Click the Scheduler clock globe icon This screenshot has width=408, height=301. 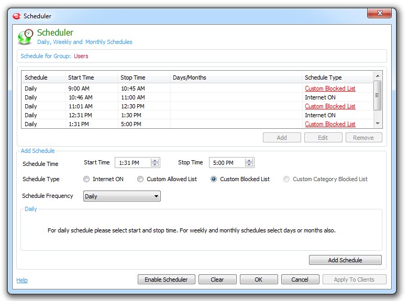tap(25, 37)
